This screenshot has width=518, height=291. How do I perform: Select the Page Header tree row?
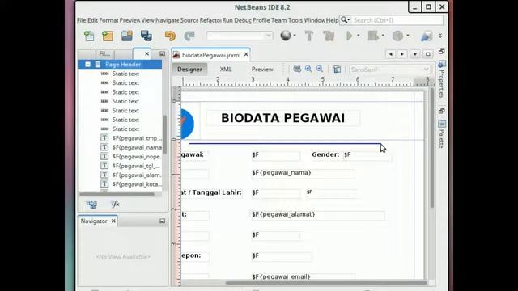point(120,65)
